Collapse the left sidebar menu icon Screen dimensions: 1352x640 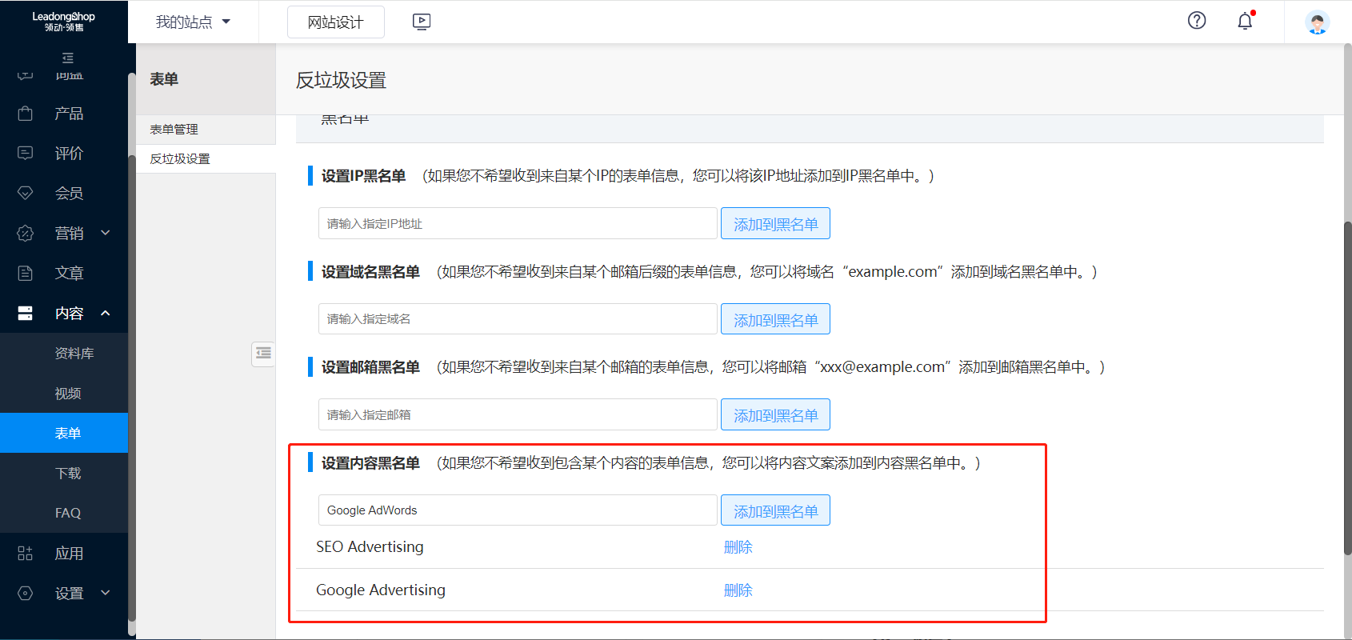pyautogui.click(x=68, y=58)
